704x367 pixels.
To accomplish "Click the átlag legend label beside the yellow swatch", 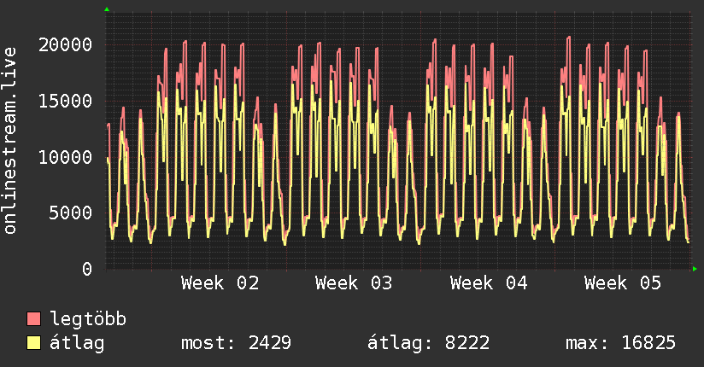I will [77, 343].
